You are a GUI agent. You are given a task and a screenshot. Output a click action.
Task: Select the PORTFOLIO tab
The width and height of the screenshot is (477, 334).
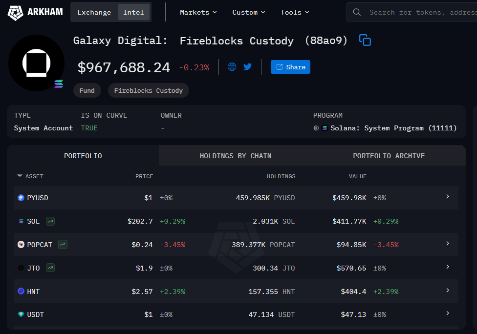[83, 156]
